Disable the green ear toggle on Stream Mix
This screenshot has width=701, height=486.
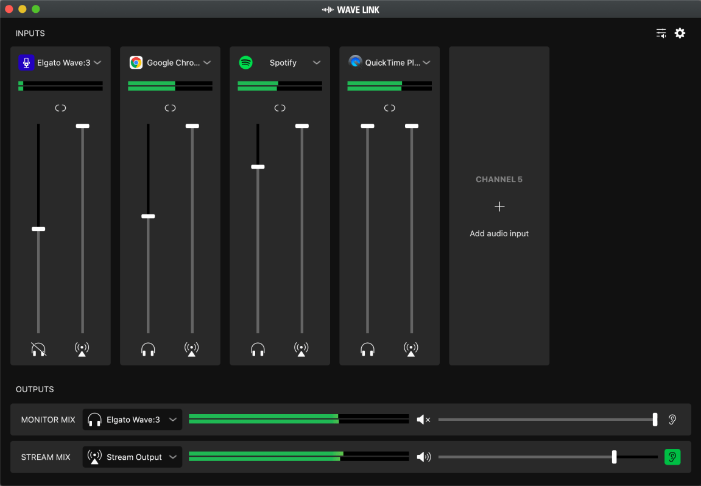pyautogui.click(x=672, y=457)
